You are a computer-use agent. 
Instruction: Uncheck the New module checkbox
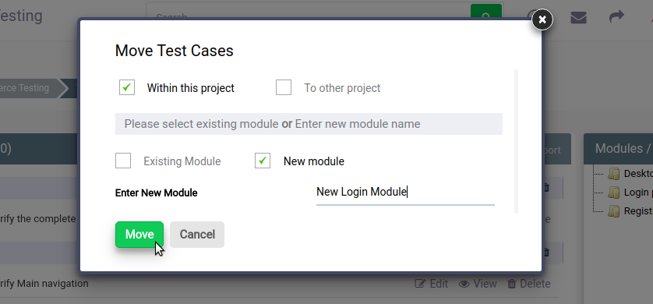coord(263,161)
